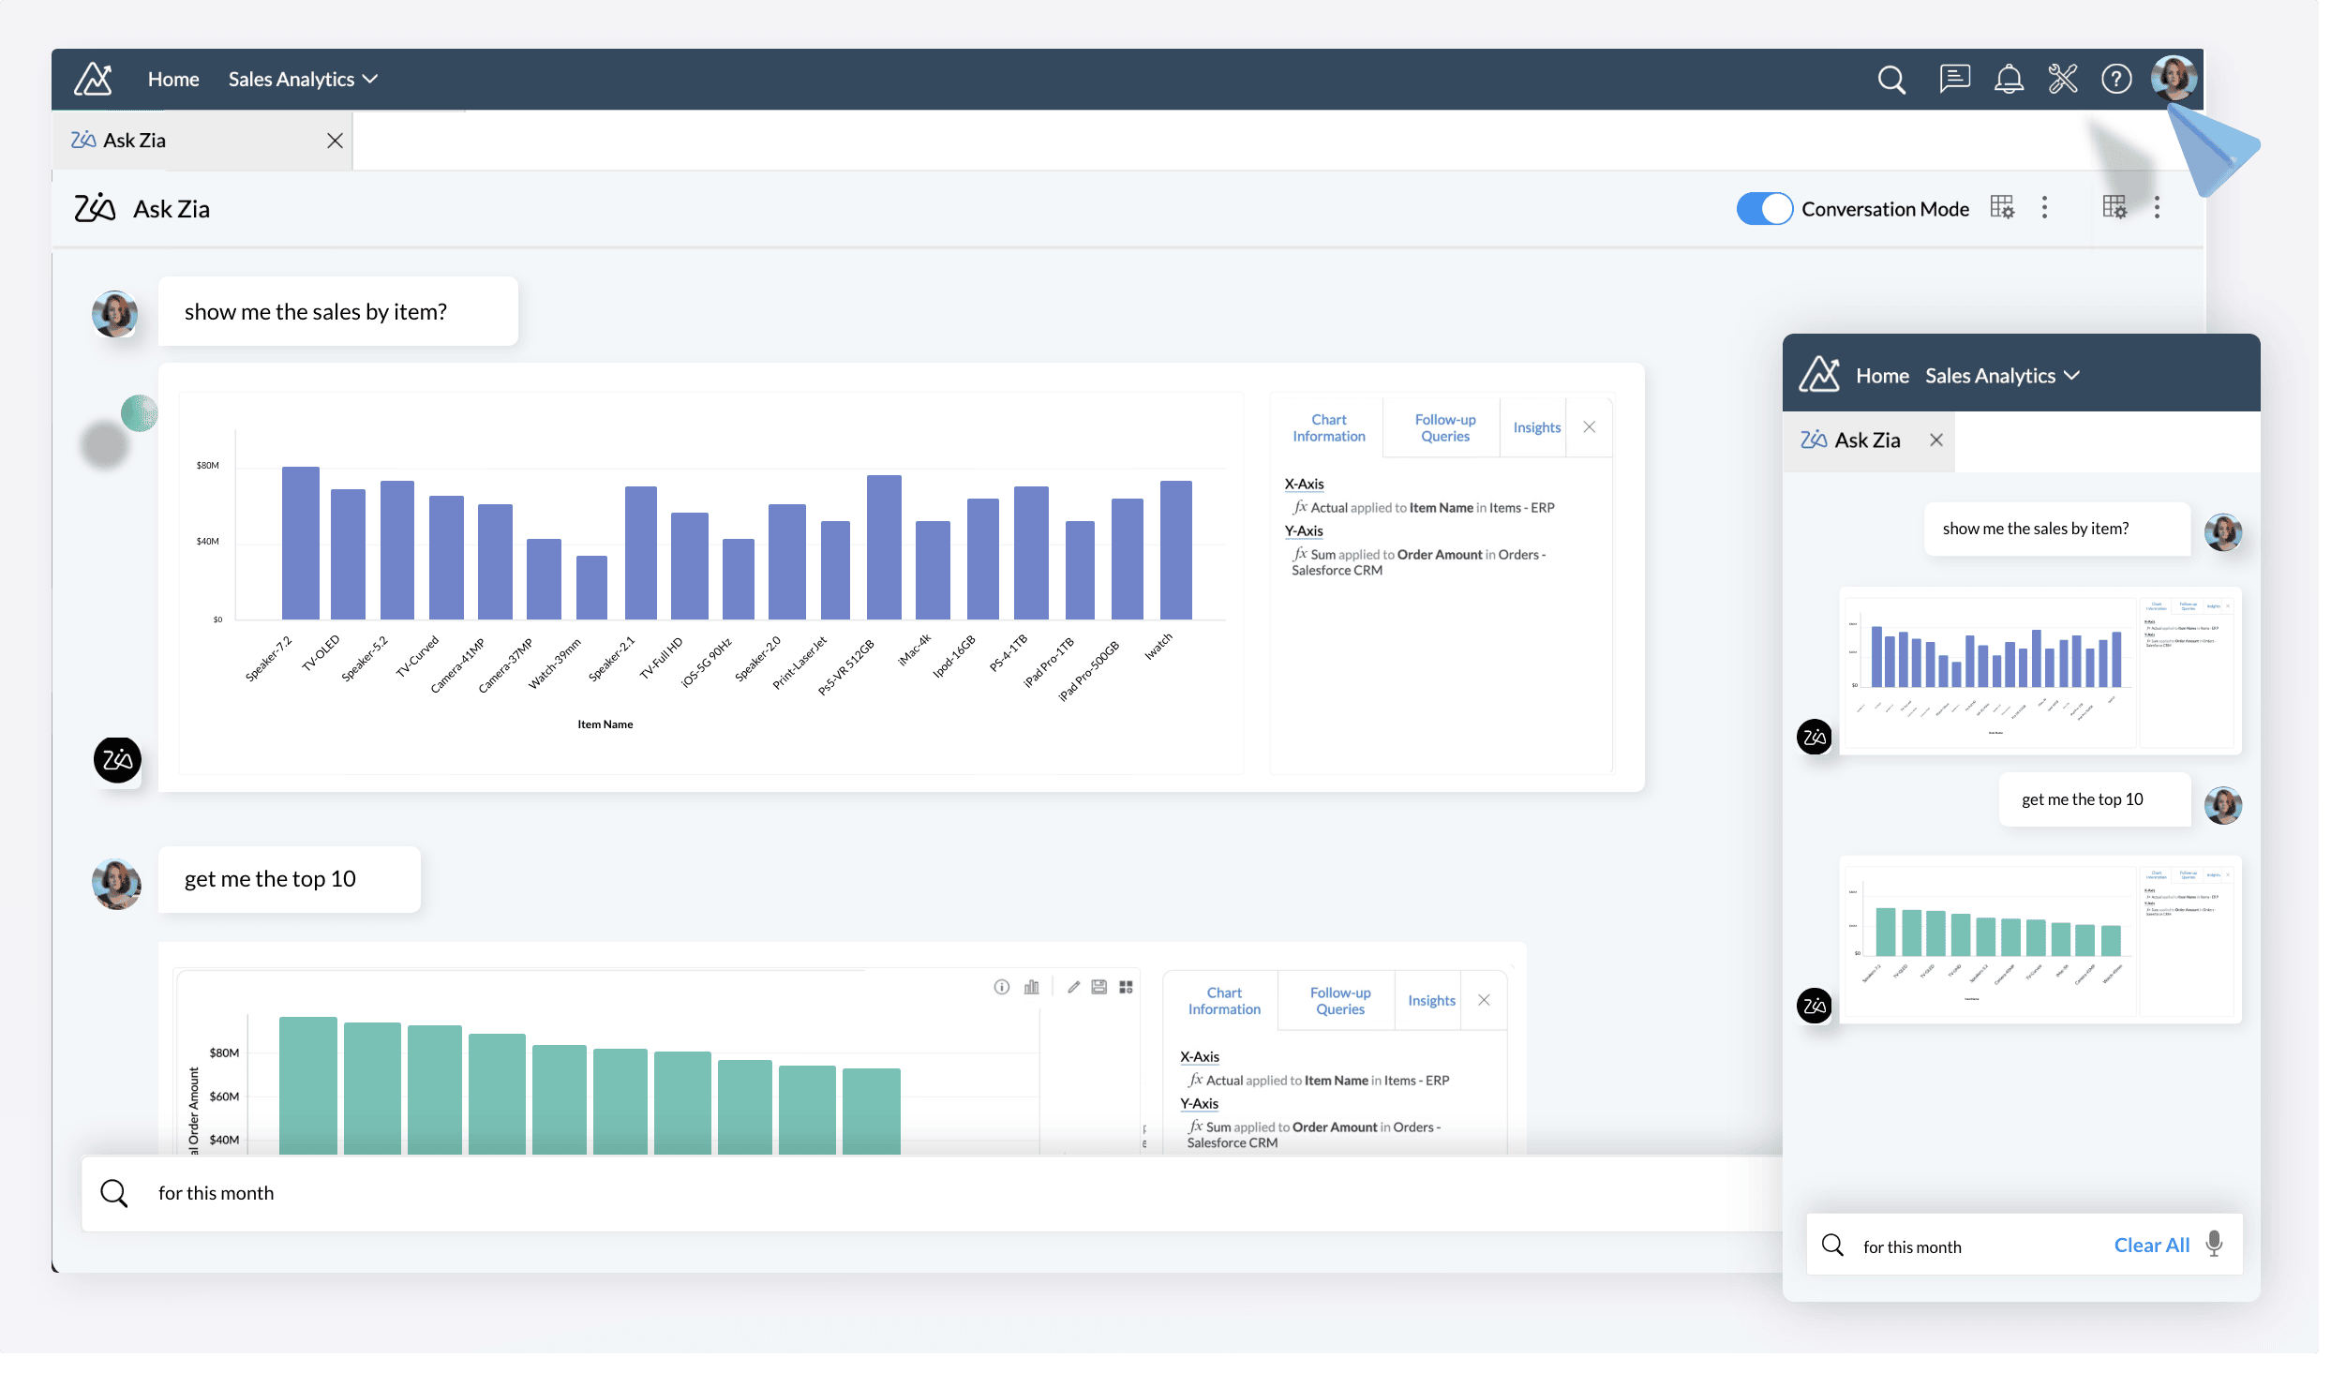2346x1388 pixels.
Task: Close the Chart Information panel
Action: pos(1589,426)
